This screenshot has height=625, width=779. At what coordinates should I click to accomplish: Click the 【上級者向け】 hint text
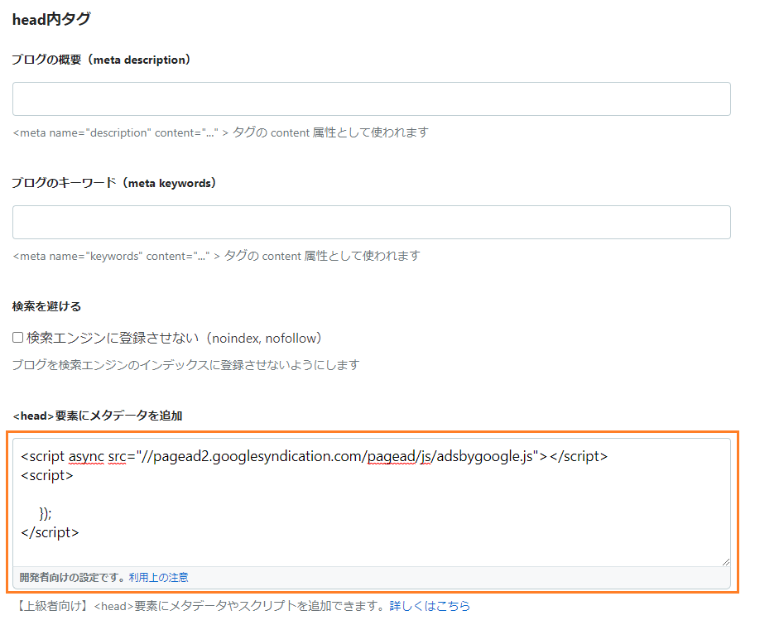[200, 606]
